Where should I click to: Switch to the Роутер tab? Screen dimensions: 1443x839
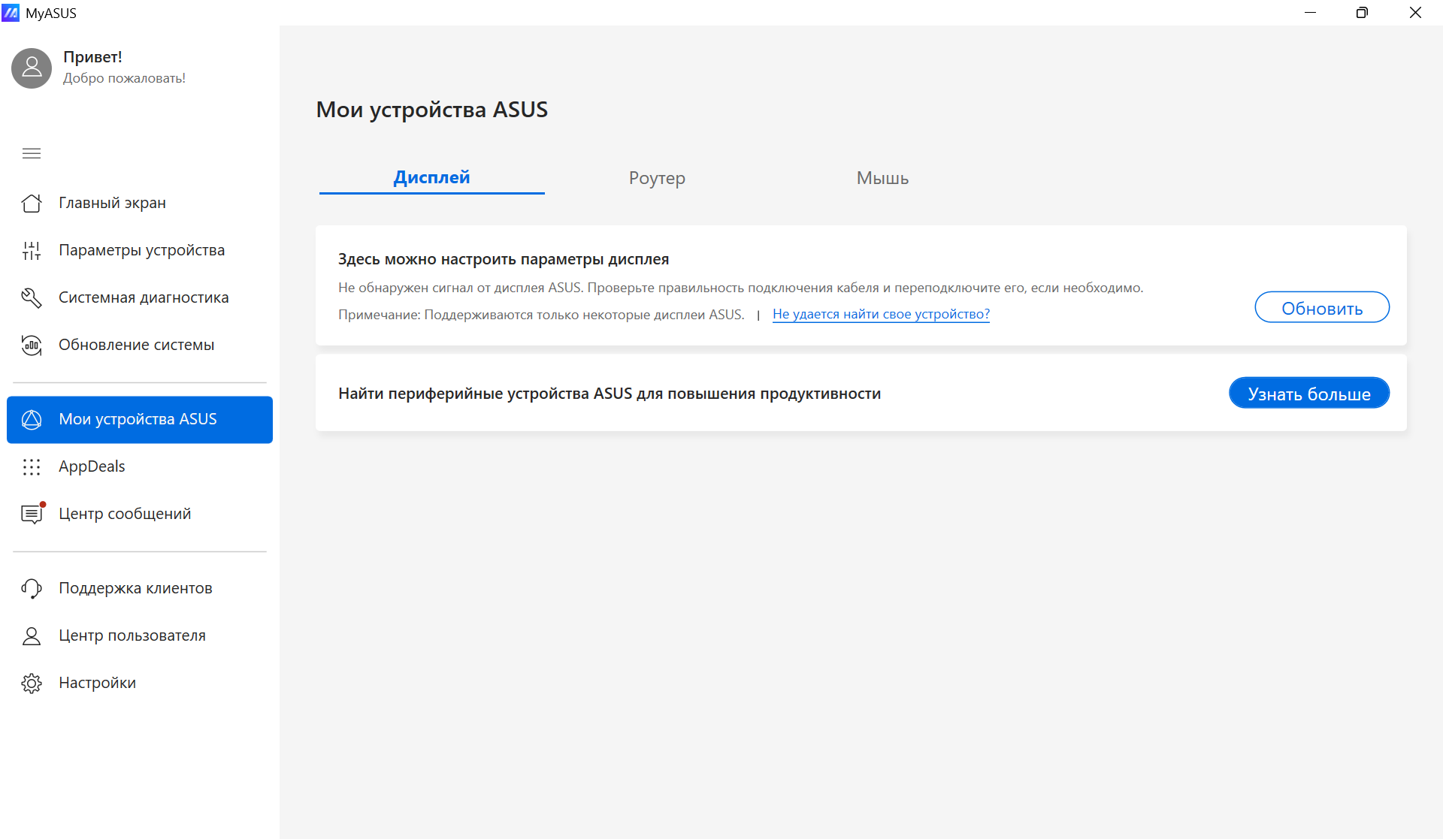pyautogui.click(x=657, y=178)
